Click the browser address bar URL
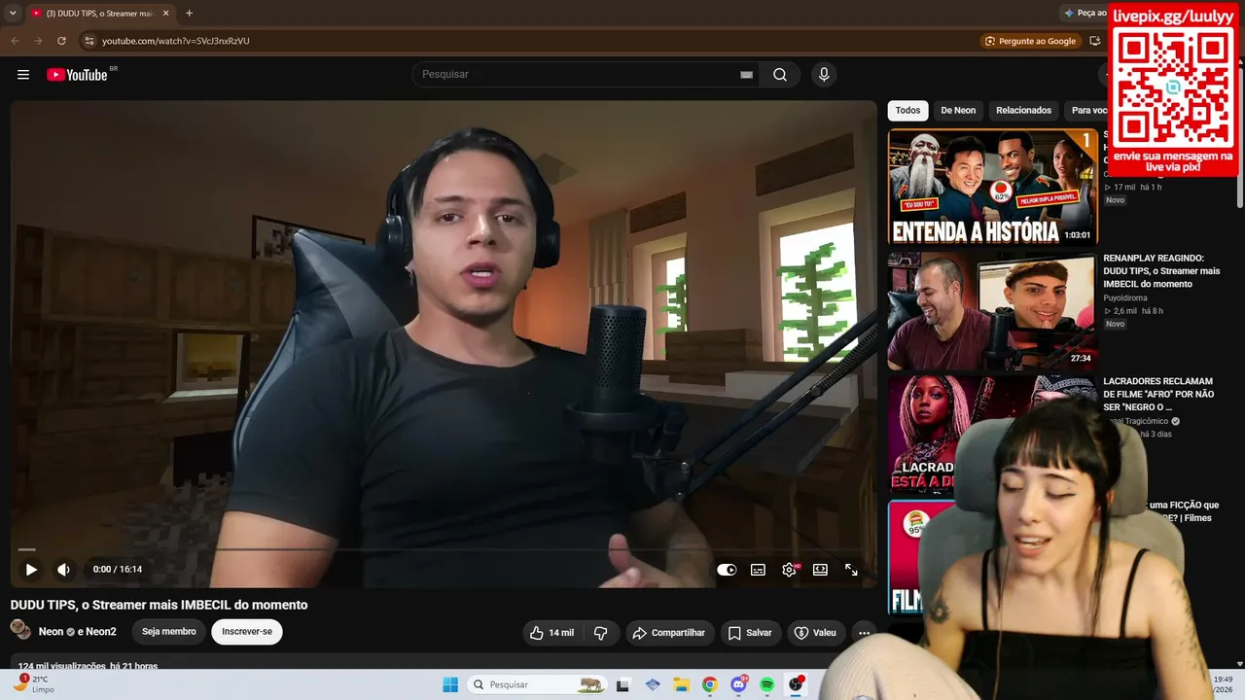 click(176, 41)
